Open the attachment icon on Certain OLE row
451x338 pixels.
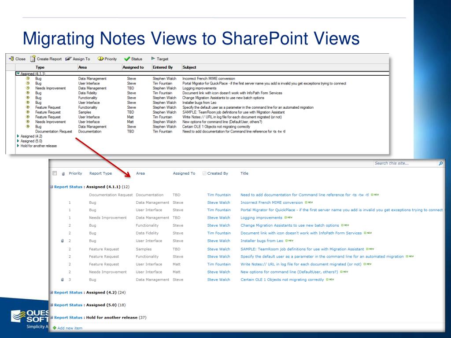click(63, 279)
